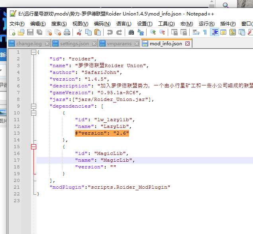Switch to the settings.json tab
The image size is (253, 234).
click(x=75, y=43)
